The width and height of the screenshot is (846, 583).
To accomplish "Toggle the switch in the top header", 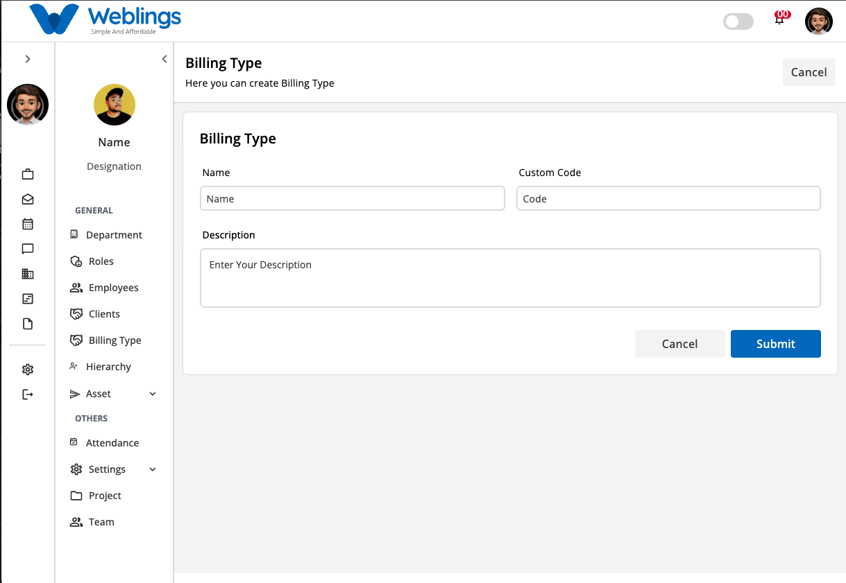I will click(738, 21).
